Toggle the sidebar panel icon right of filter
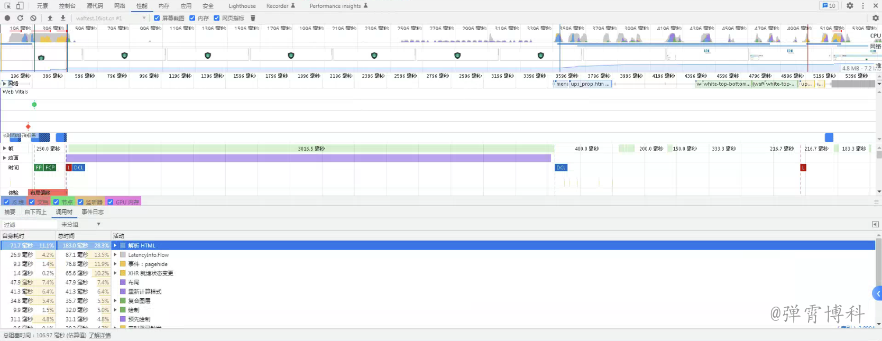 (875, 225)
